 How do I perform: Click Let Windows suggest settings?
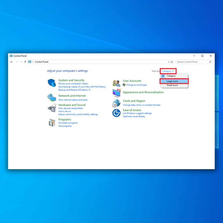[137, 113]
